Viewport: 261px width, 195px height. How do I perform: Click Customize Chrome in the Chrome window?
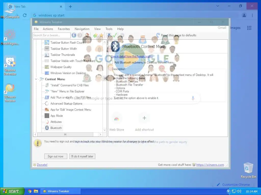pyautogui.click(x=234, y=185)
